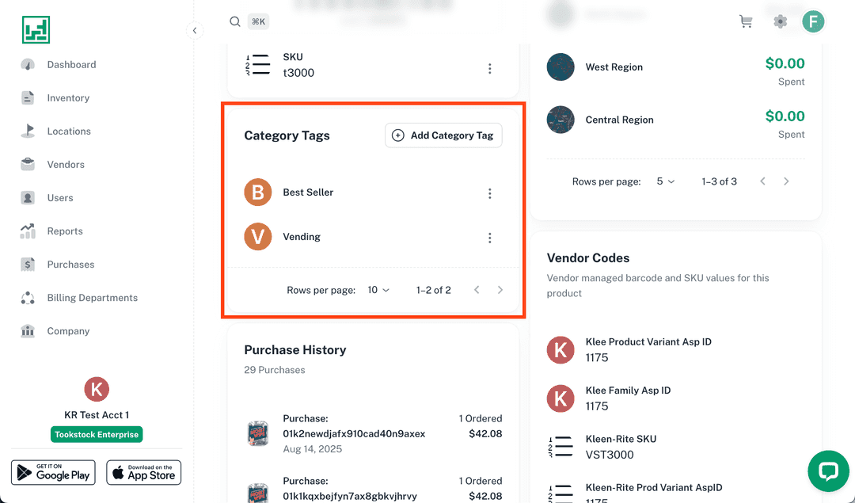
Task: Select Inventory in the sidebar
Action: 68,97
